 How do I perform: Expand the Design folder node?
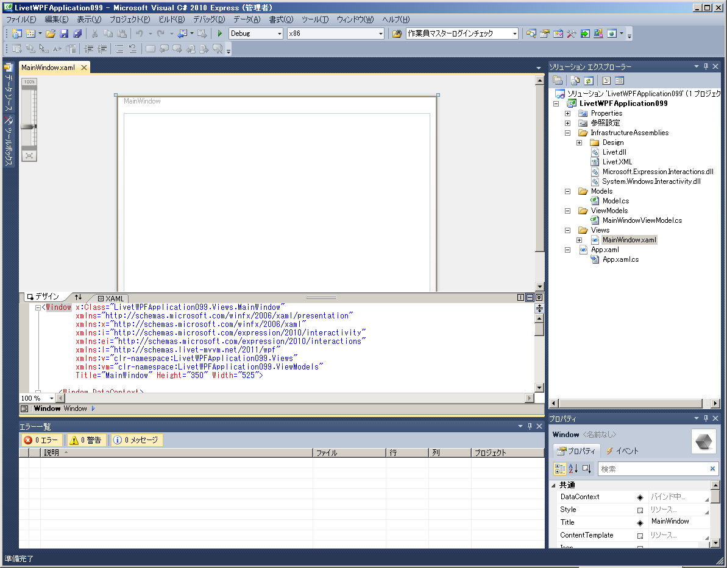click(579, 142)
